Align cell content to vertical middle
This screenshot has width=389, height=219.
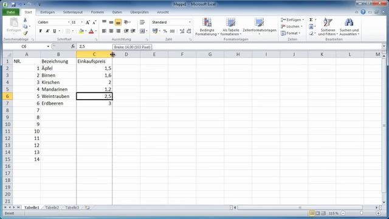111,23
